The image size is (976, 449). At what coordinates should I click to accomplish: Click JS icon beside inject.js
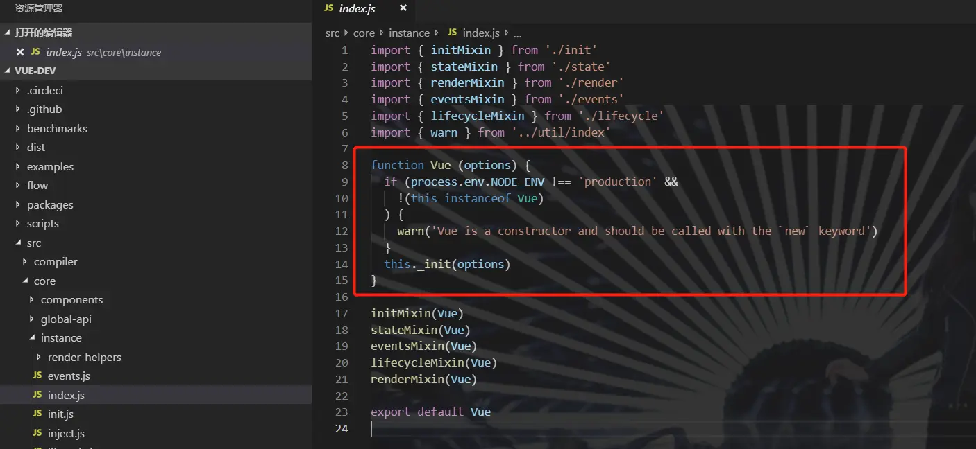pos(37,433)
